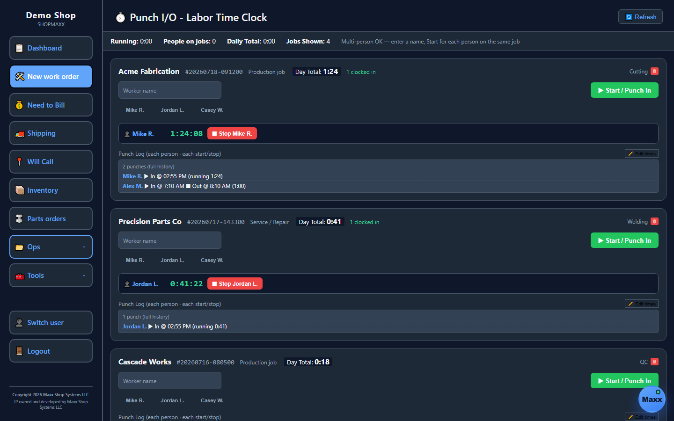Delete the Acme Fabrication job entry
This screenshot has width=674, height=421.
(654, 71)
